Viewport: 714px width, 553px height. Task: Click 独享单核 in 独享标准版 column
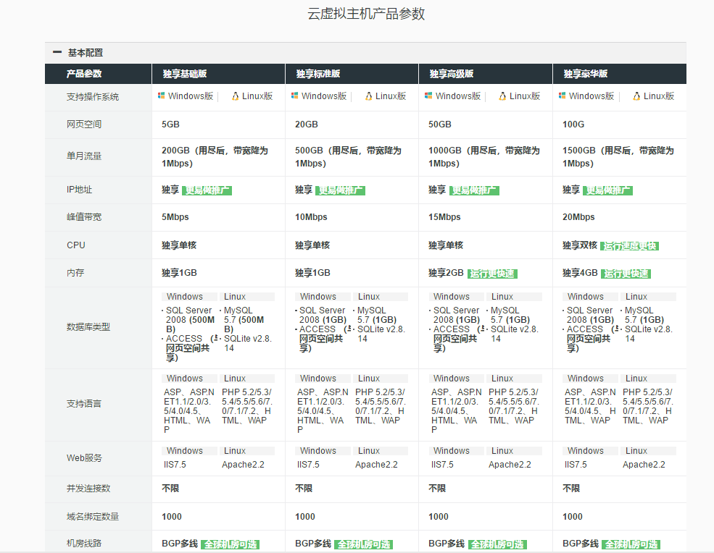(x=312, y=245)
